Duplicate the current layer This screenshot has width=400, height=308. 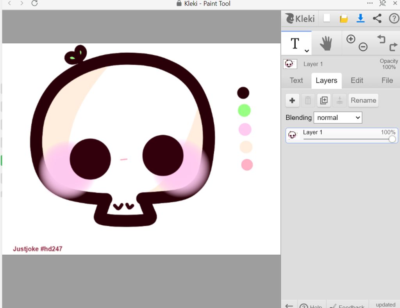tap(324, 100)
